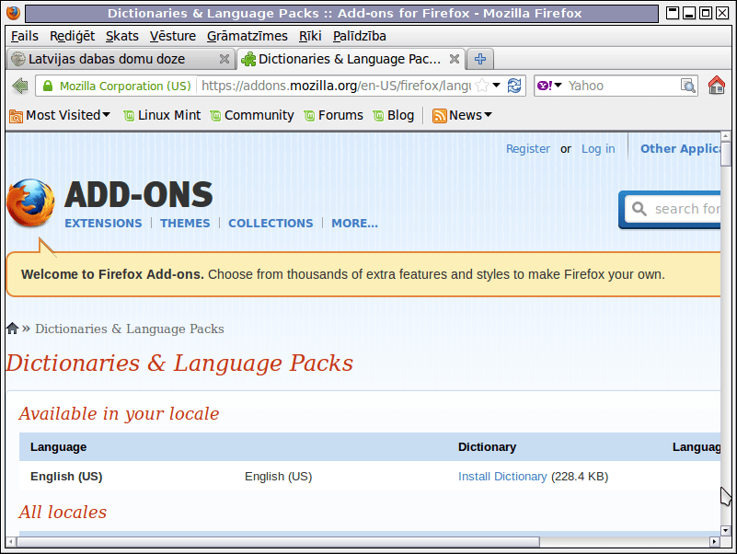The image size is (737, 554).
Task: Click the back arrow navigation button
Action: tap(20, 87)
